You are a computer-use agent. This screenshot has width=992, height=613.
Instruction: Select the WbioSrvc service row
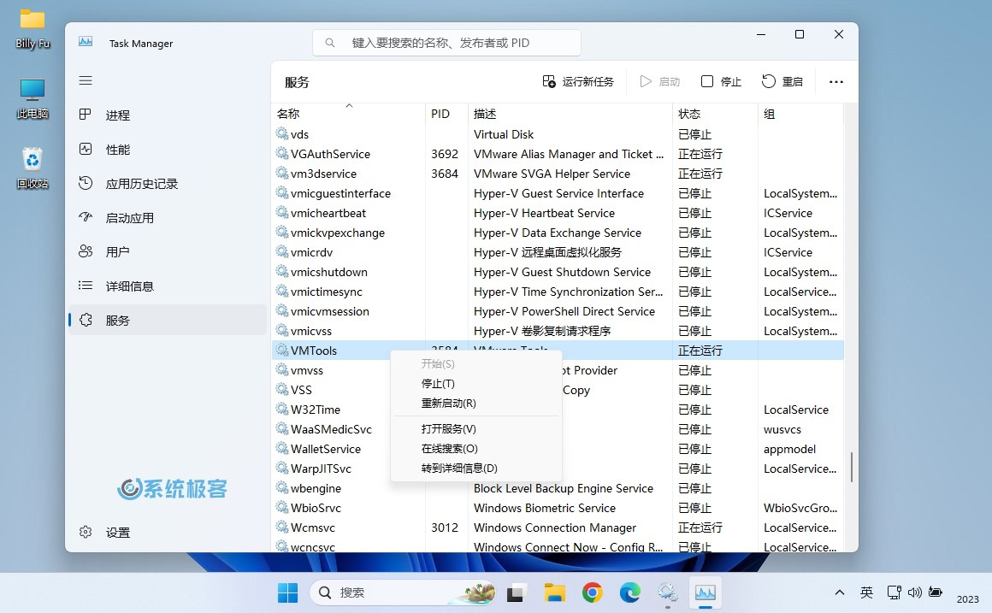tap(558, 507)
